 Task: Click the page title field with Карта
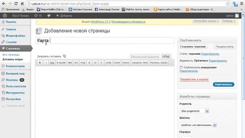105,41
